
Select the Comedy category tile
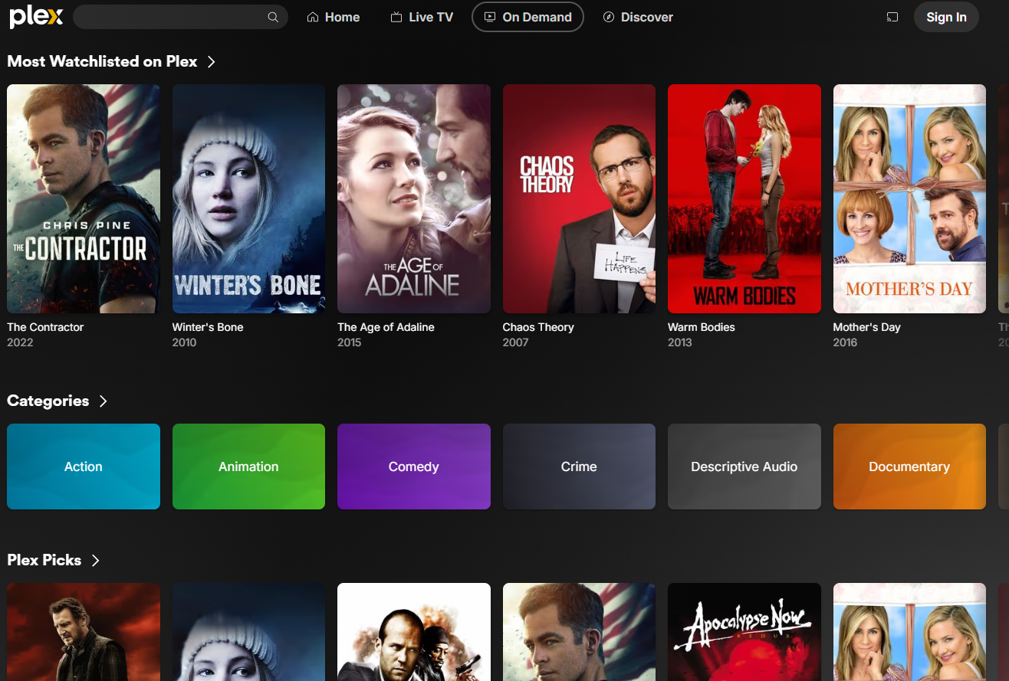[414, 467]
